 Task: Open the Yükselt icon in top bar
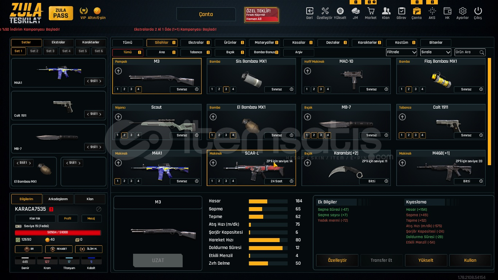(x=340, y=11)
